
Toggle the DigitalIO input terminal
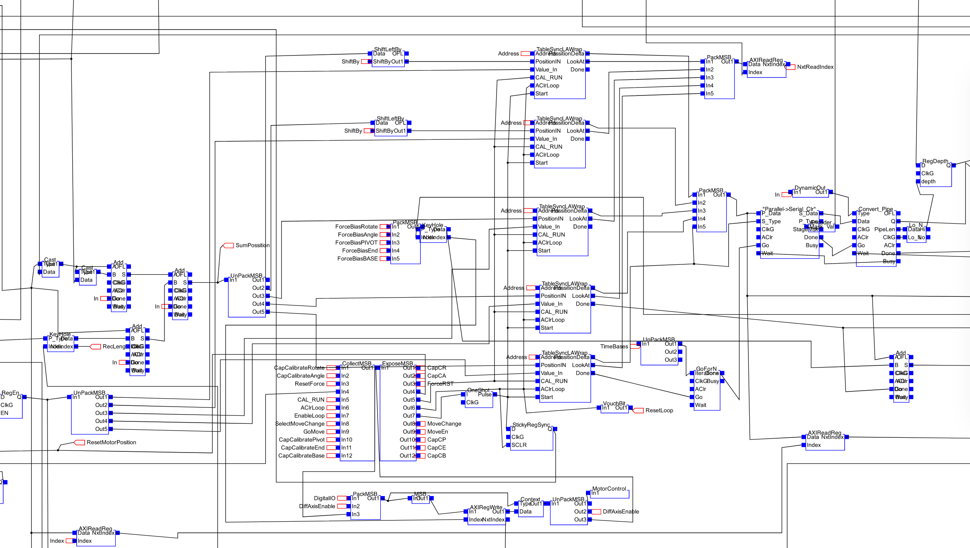pos(341,498)
